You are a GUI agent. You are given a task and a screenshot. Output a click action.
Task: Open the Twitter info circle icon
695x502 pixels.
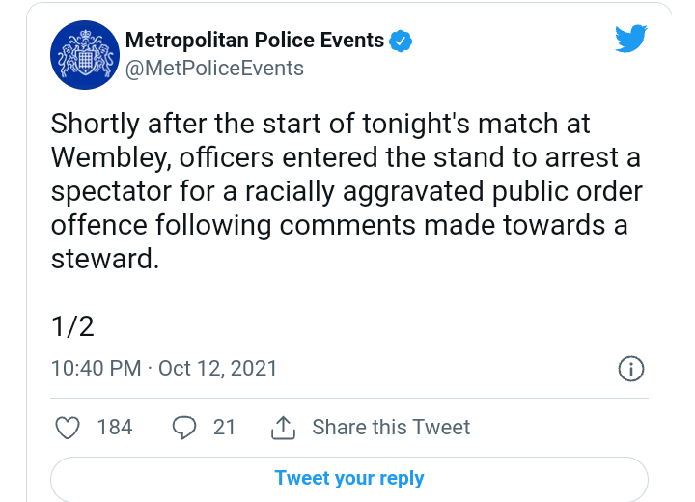[630, 369]
